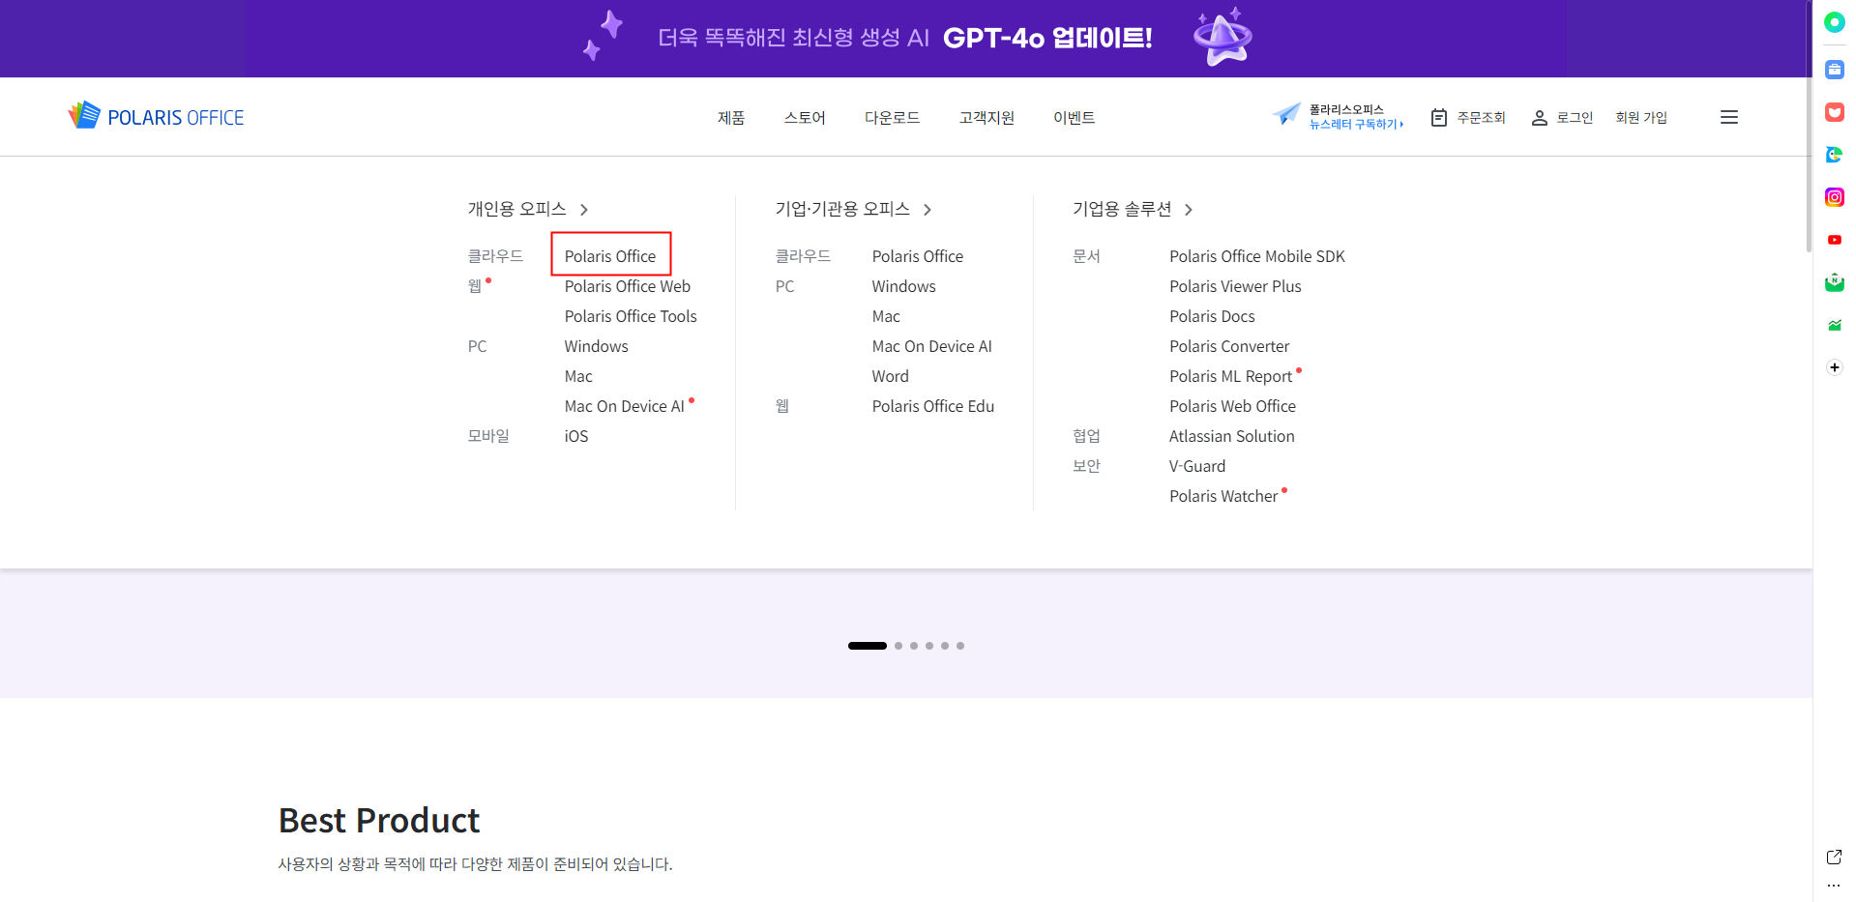Click the GPT-4o update banner

[x=905, y=38]
